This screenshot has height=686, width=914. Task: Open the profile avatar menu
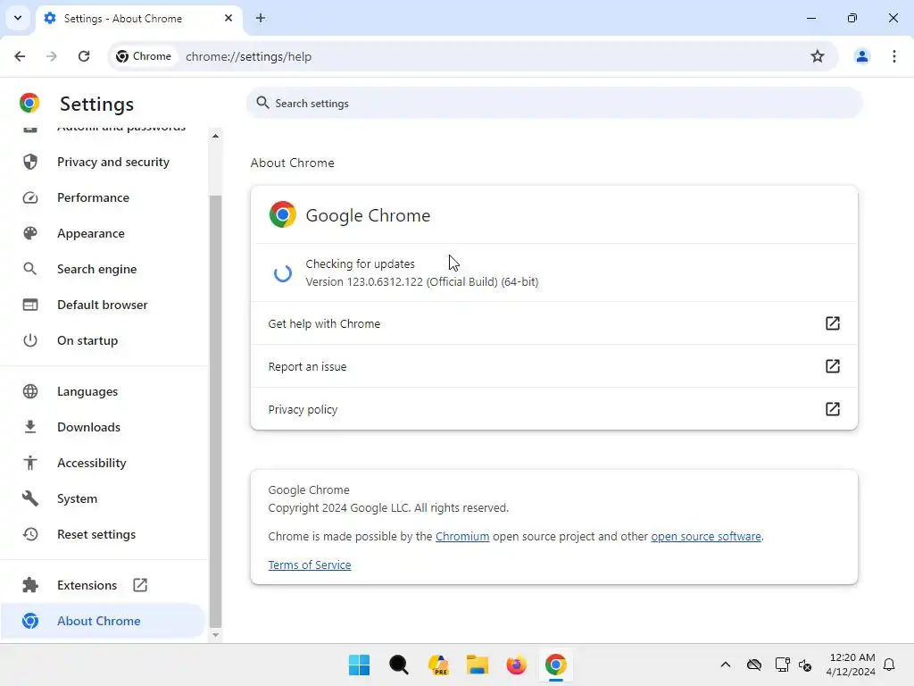861,56
